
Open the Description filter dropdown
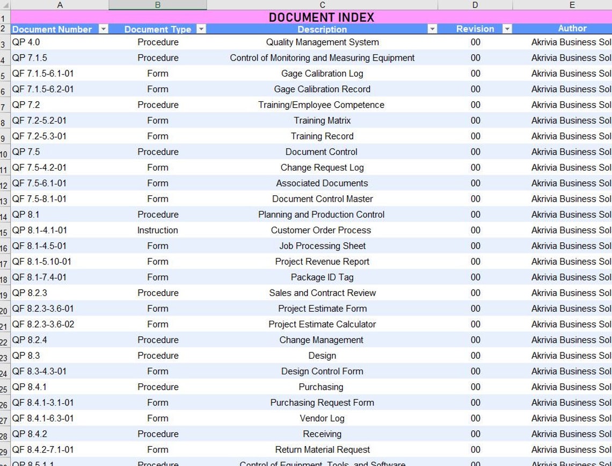[x=433, y=29]
